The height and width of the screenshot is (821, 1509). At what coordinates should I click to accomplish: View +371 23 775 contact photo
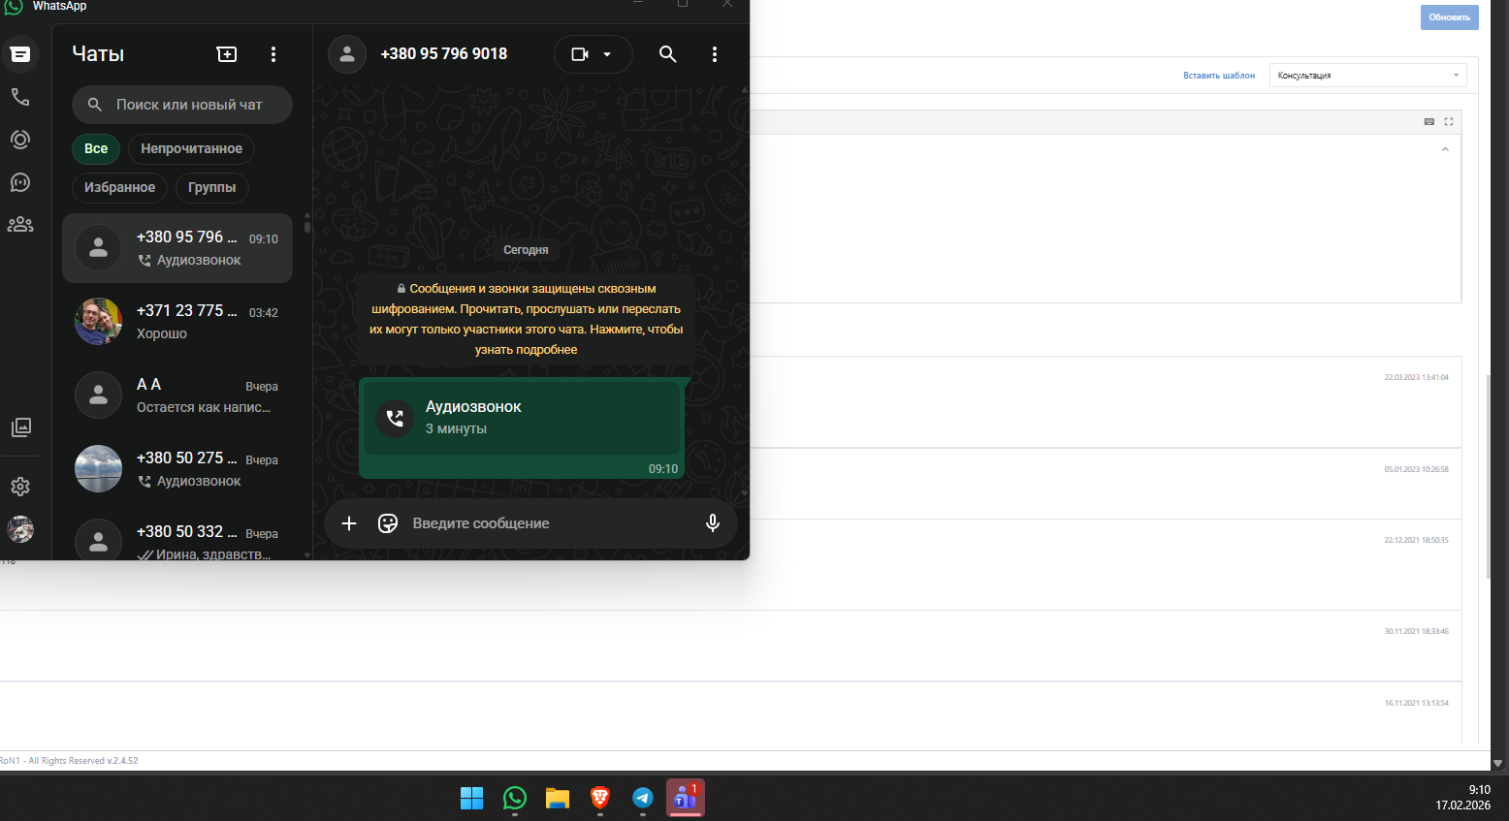click(x=99, y=322)
